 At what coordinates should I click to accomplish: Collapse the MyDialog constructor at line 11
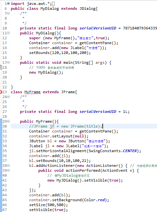(9, 33)
